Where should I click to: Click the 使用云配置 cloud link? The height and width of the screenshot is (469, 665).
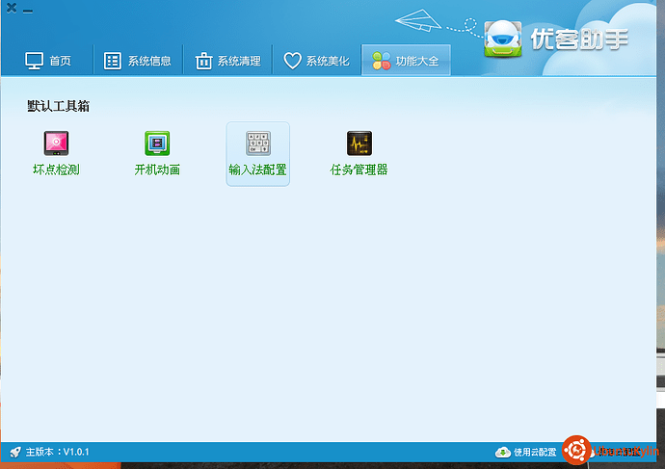535,452
